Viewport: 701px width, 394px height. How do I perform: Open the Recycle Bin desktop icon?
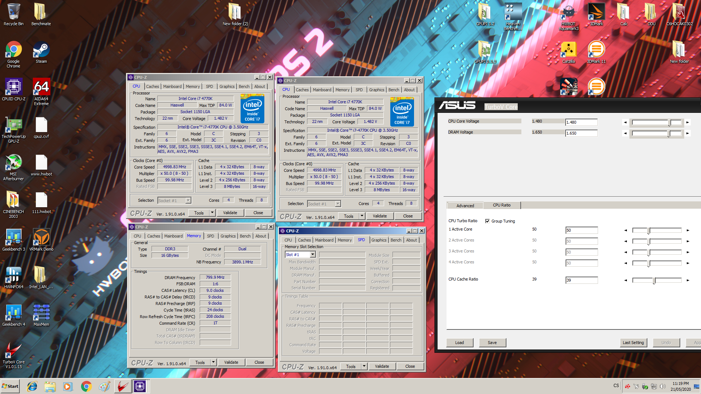pyautogui.click(x=14, y=15)
